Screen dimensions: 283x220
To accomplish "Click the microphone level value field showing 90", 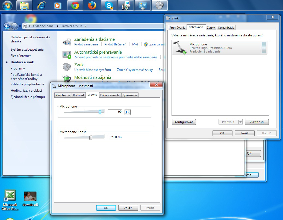I will [115, 112].
